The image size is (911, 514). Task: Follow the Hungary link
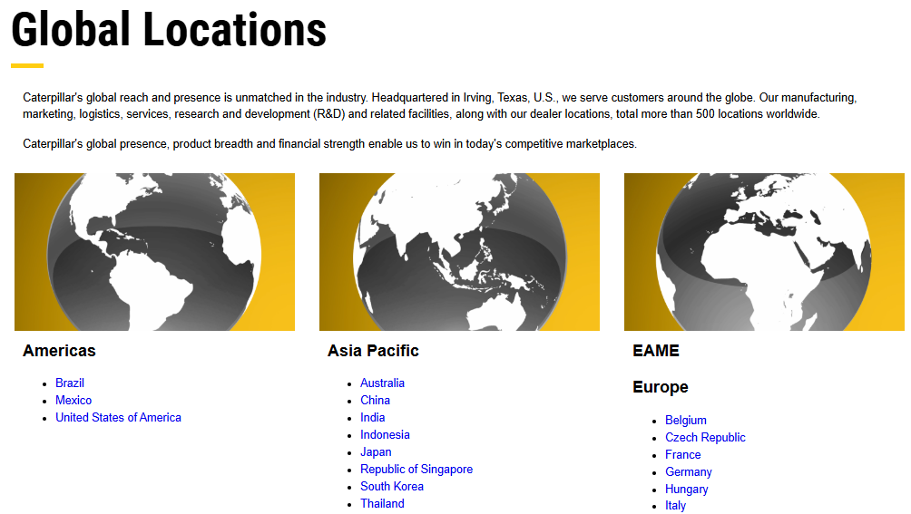pos(687,489)
